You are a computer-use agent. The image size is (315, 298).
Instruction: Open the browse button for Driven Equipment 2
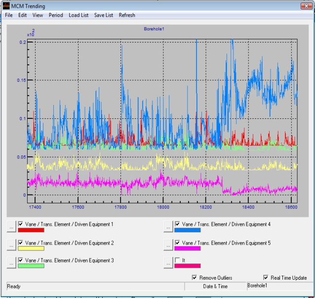click(x=11, y=245)
